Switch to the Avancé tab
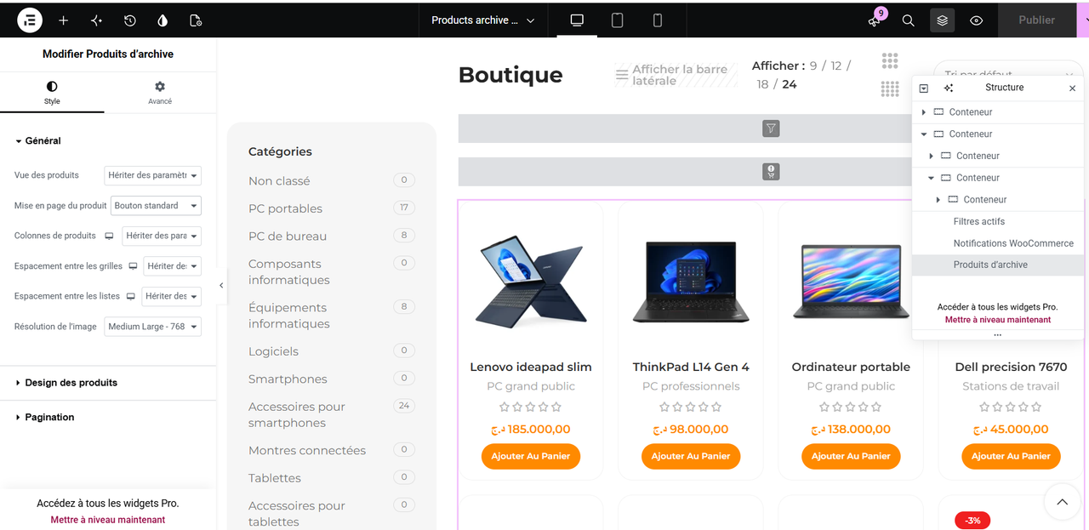Screen dimensions: 1089x530 click(x=160, y=93)
